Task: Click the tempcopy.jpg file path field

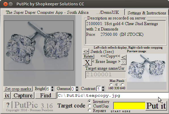Action: [x=113, y=95]
